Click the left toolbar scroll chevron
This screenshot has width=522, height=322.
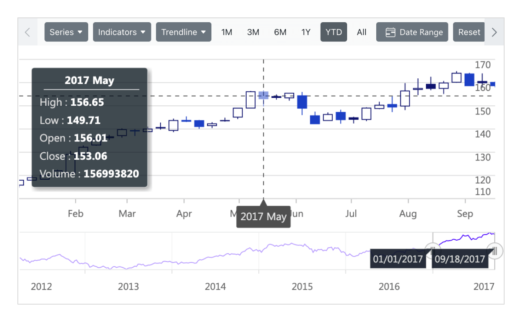[27, 32]
